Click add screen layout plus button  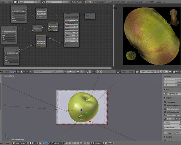click(x=36, y=2)
